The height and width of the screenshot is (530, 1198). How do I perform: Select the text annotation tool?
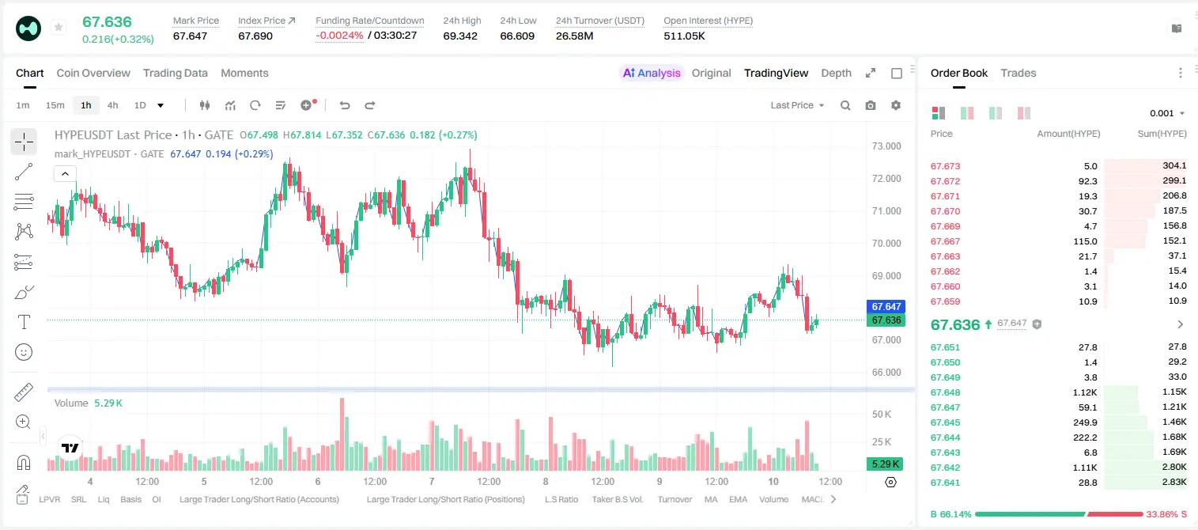tap(24, 322)
